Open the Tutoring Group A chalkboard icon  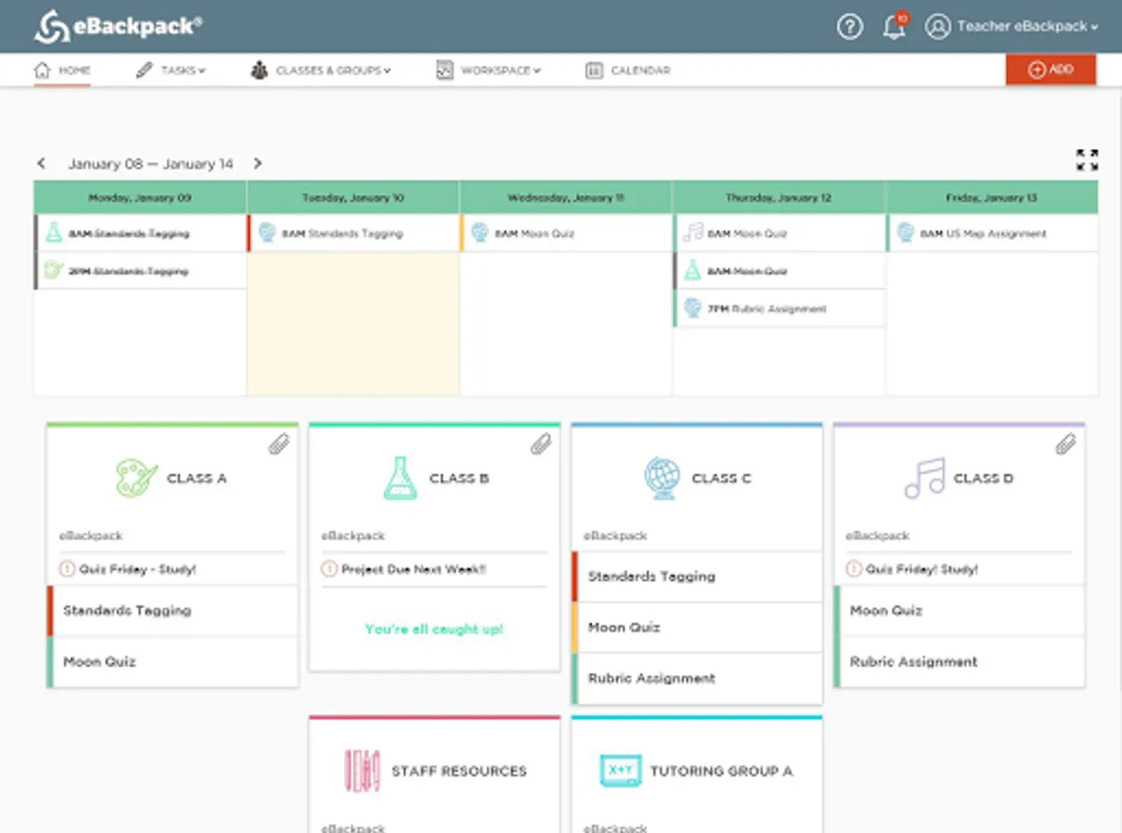tap(620, 770)
